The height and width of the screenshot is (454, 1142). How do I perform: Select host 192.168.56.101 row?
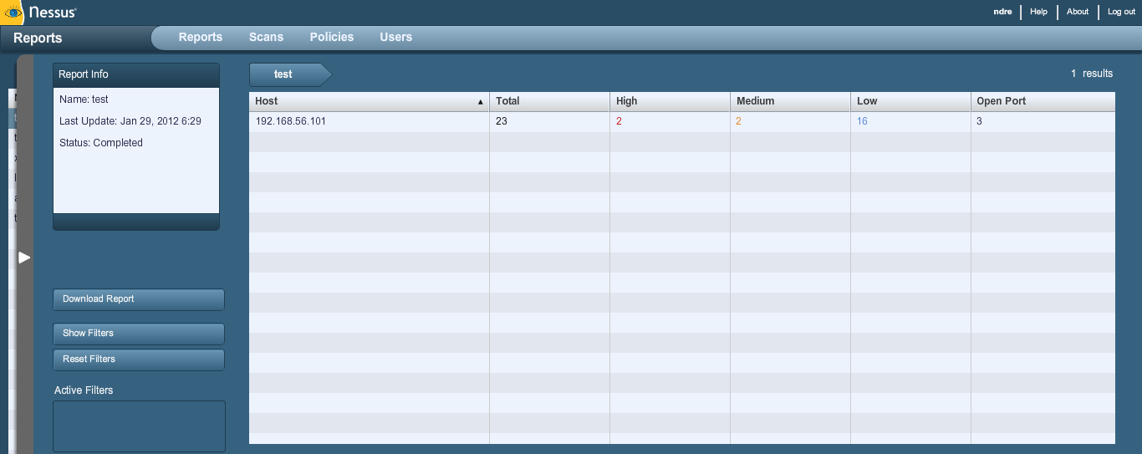pyautogui.click(x=682, y=122)
